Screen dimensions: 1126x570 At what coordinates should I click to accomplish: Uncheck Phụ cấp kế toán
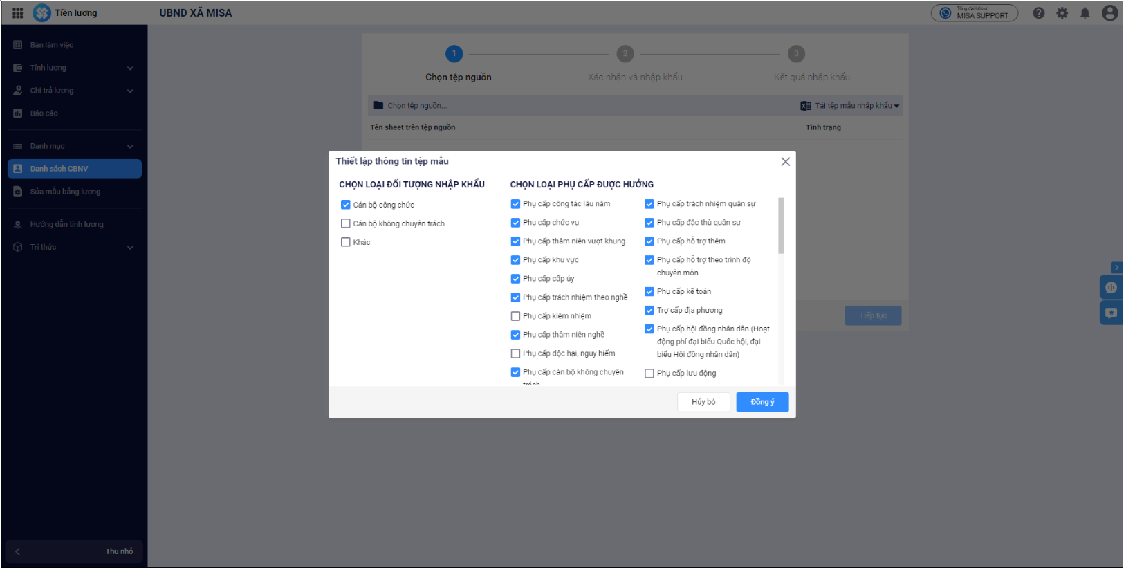[649, 292]
